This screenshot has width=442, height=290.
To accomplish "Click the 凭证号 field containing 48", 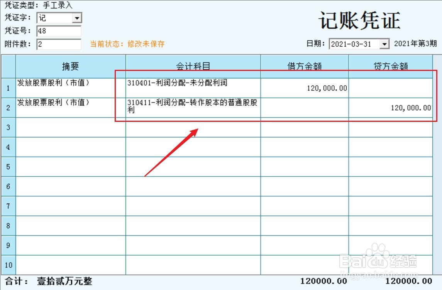I will (x=59, y=31).
